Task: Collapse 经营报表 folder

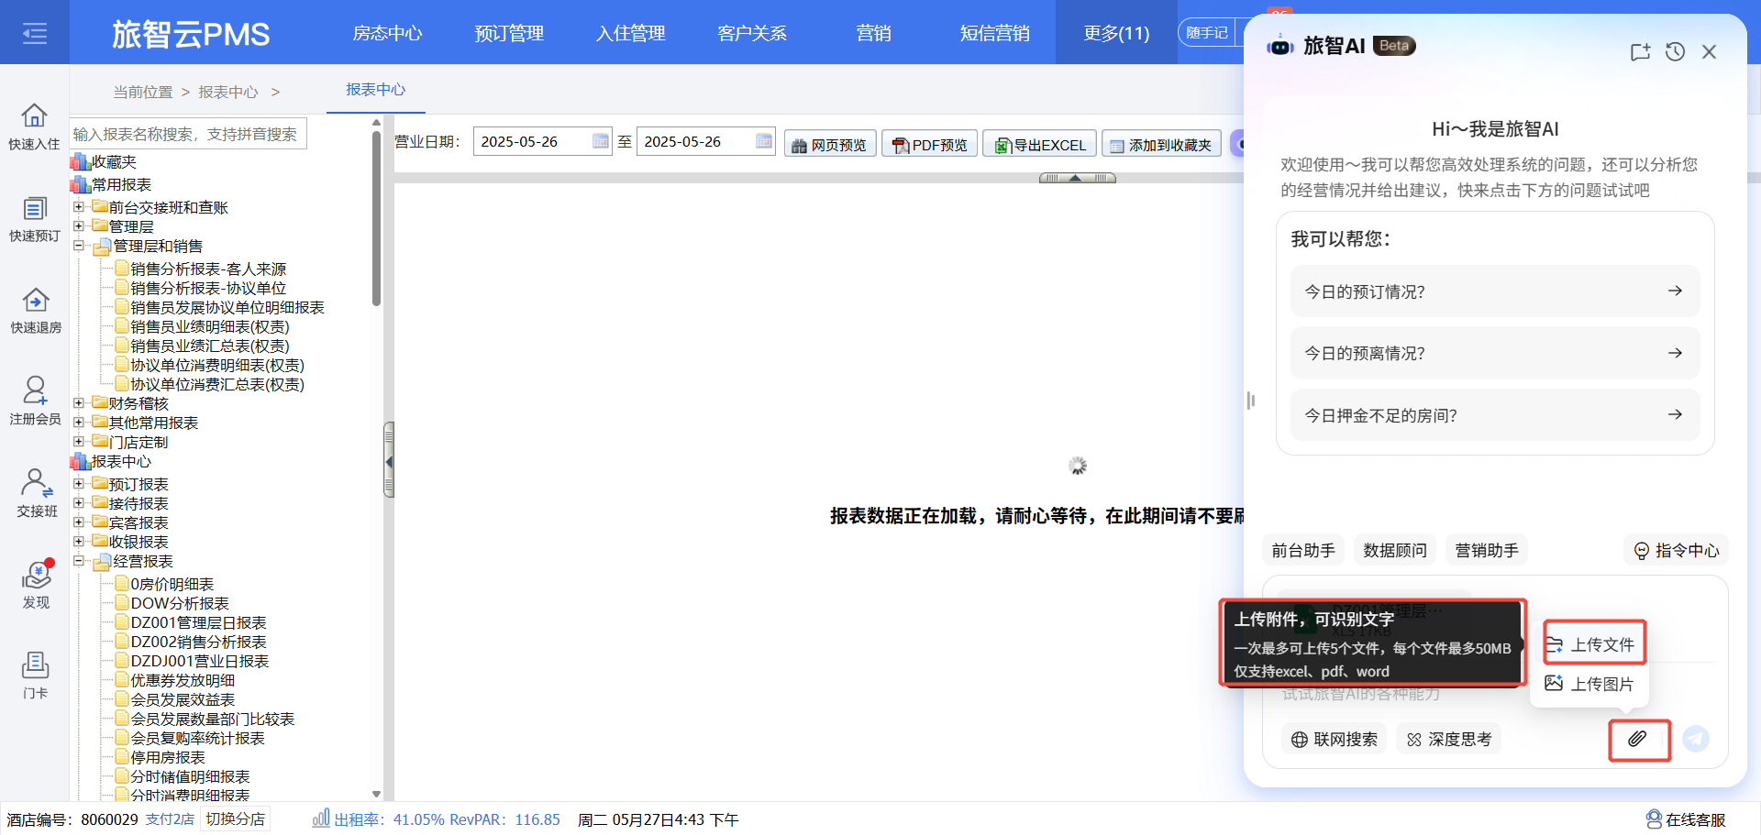Action: pos(79,561)
